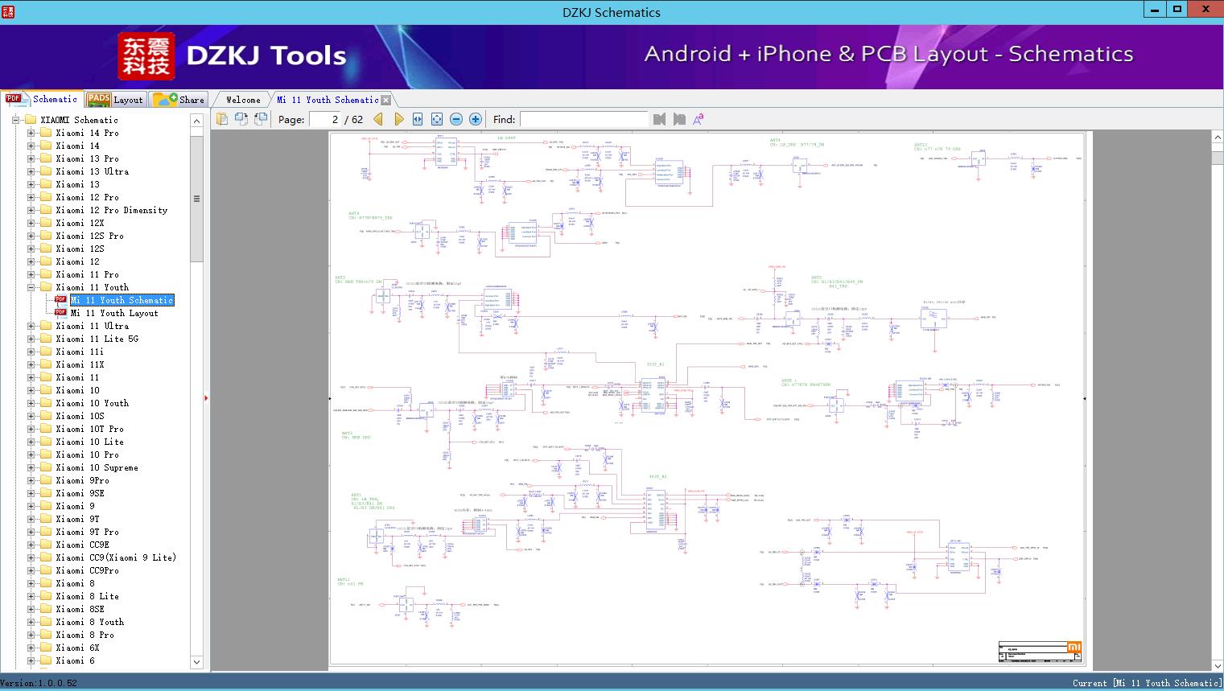This screenshot has height=691, width=1224.
Task: Click Version:1.0.0.52 status text
Action: coord(39,683)
